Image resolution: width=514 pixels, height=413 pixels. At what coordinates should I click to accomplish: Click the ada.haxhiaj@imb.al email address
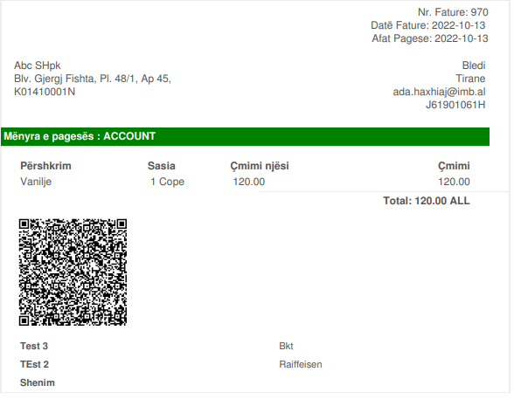(439, 92)
